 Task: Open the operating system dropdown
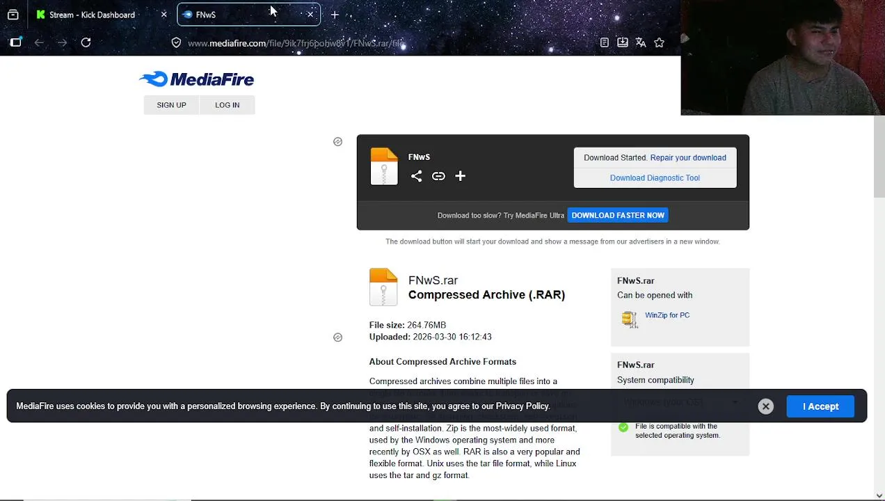tap(680, 402)
